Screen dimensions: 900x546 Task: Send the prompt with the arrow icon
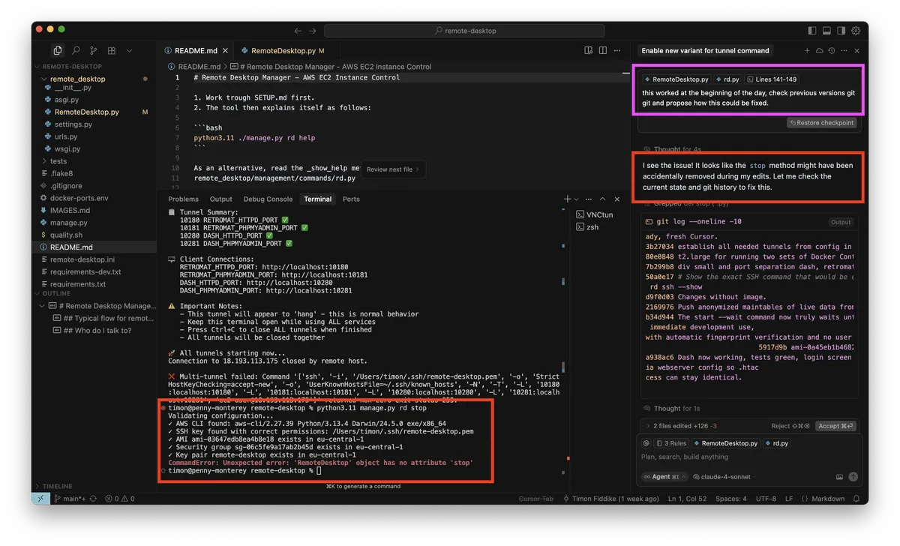[x=854, y=476]
